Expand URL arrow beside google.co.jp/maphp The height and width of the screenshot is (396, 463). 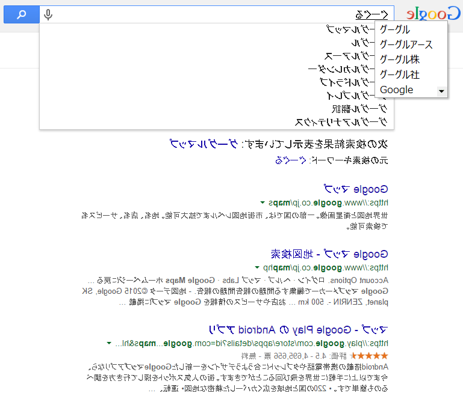(x=257, y=267)
